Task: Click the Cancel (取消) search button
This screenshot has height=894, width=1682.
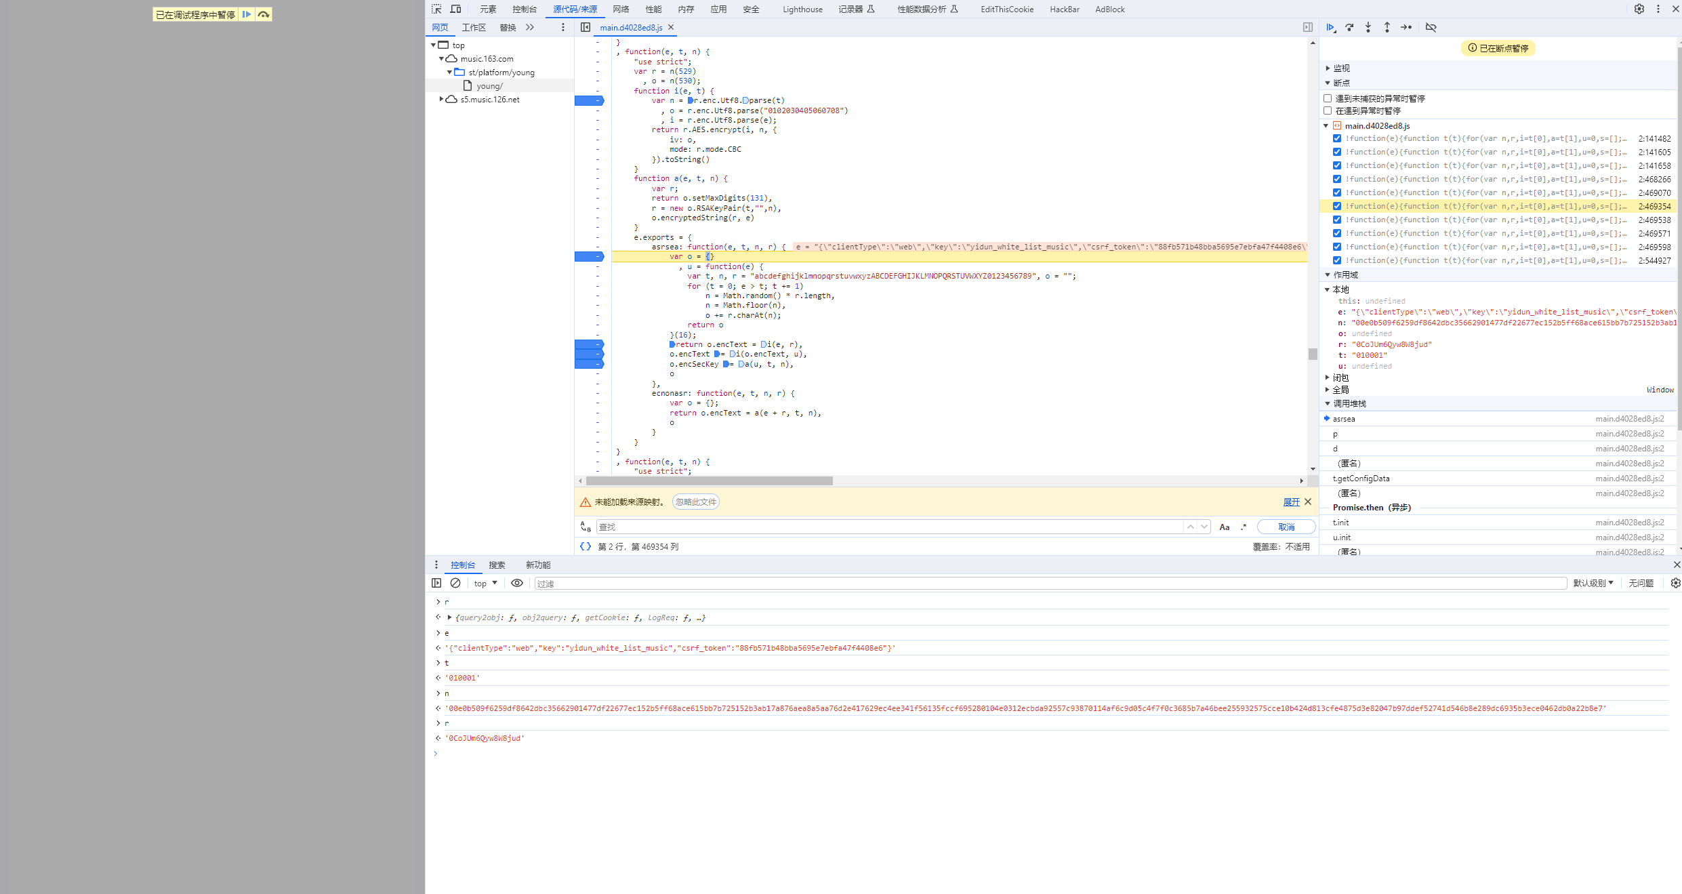Action: tap(1286, 527)
